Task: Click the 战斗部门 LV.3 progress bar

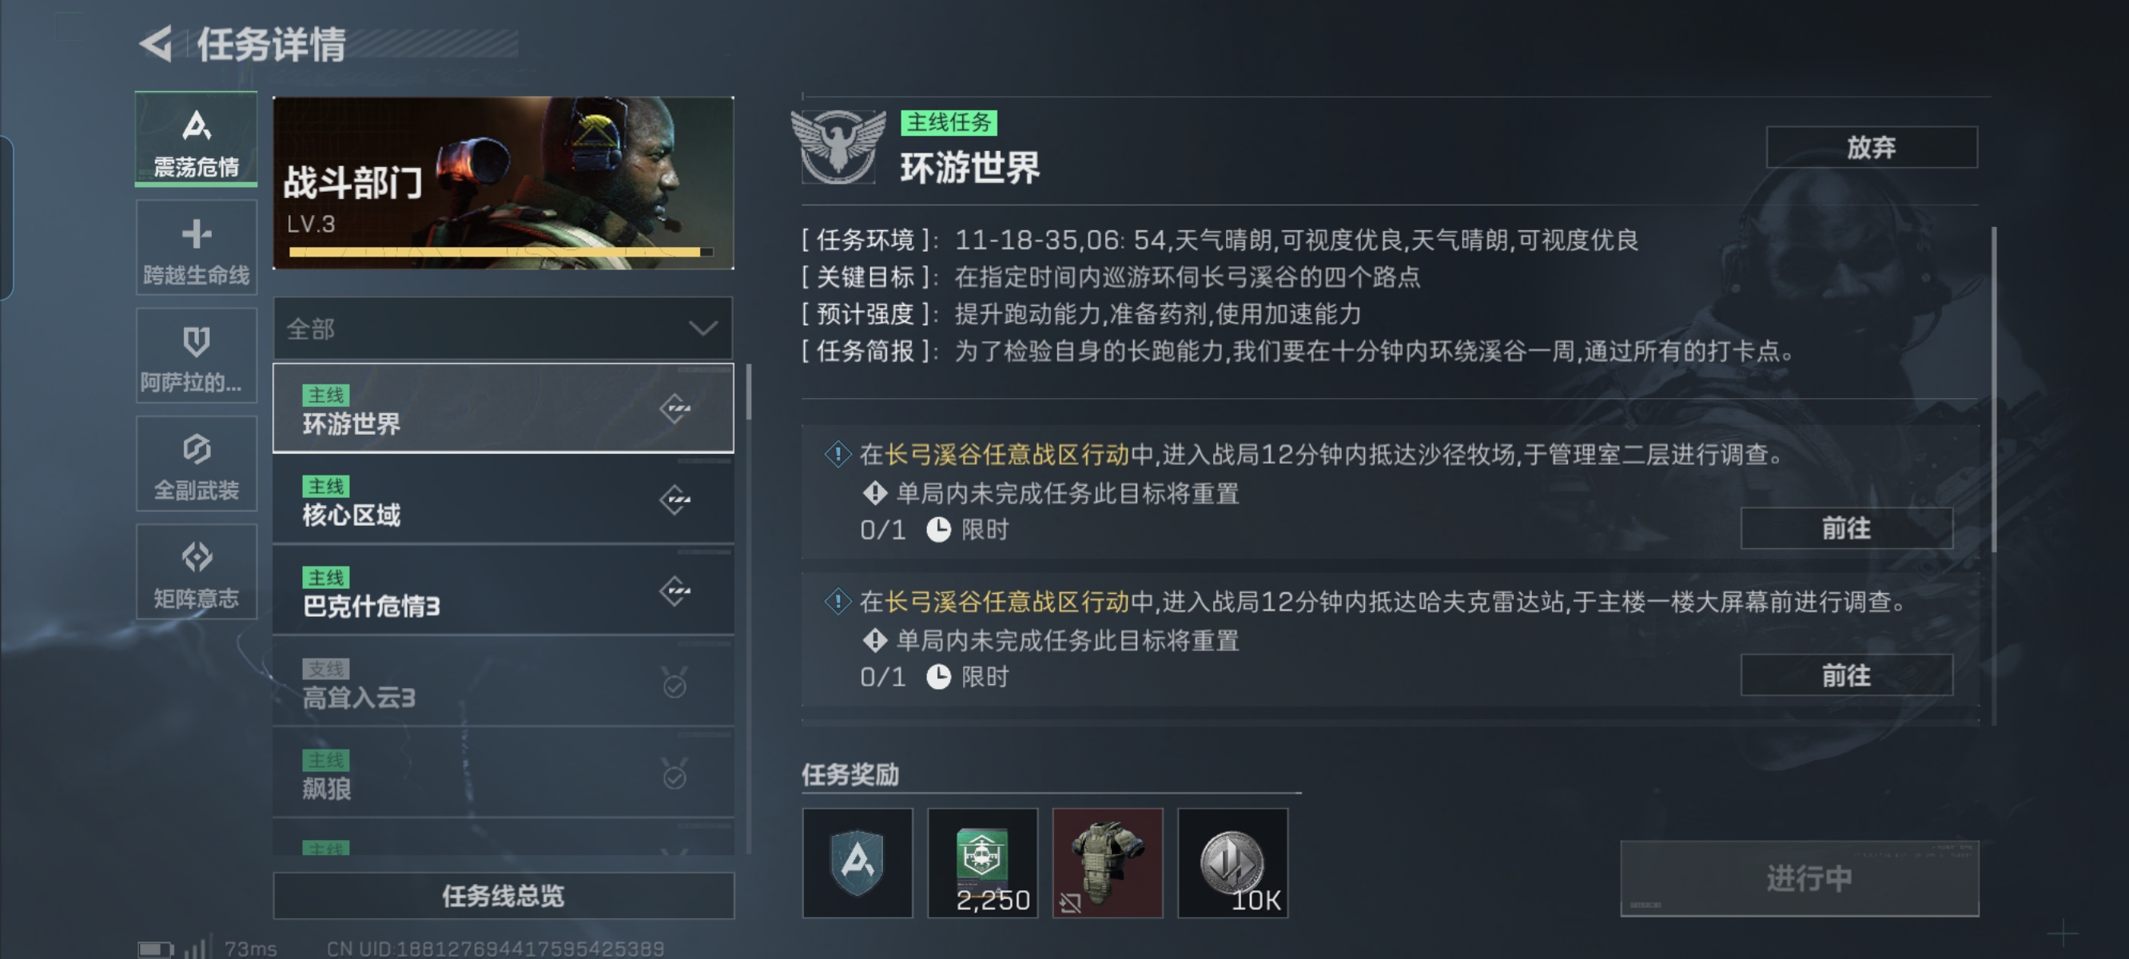Action: 500,251
